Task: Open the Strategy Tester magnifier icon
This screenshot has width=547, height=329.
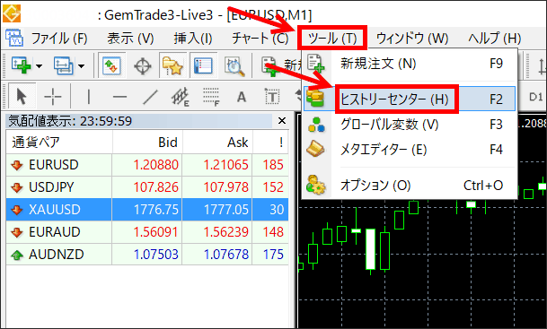Action: pos(234,65)
